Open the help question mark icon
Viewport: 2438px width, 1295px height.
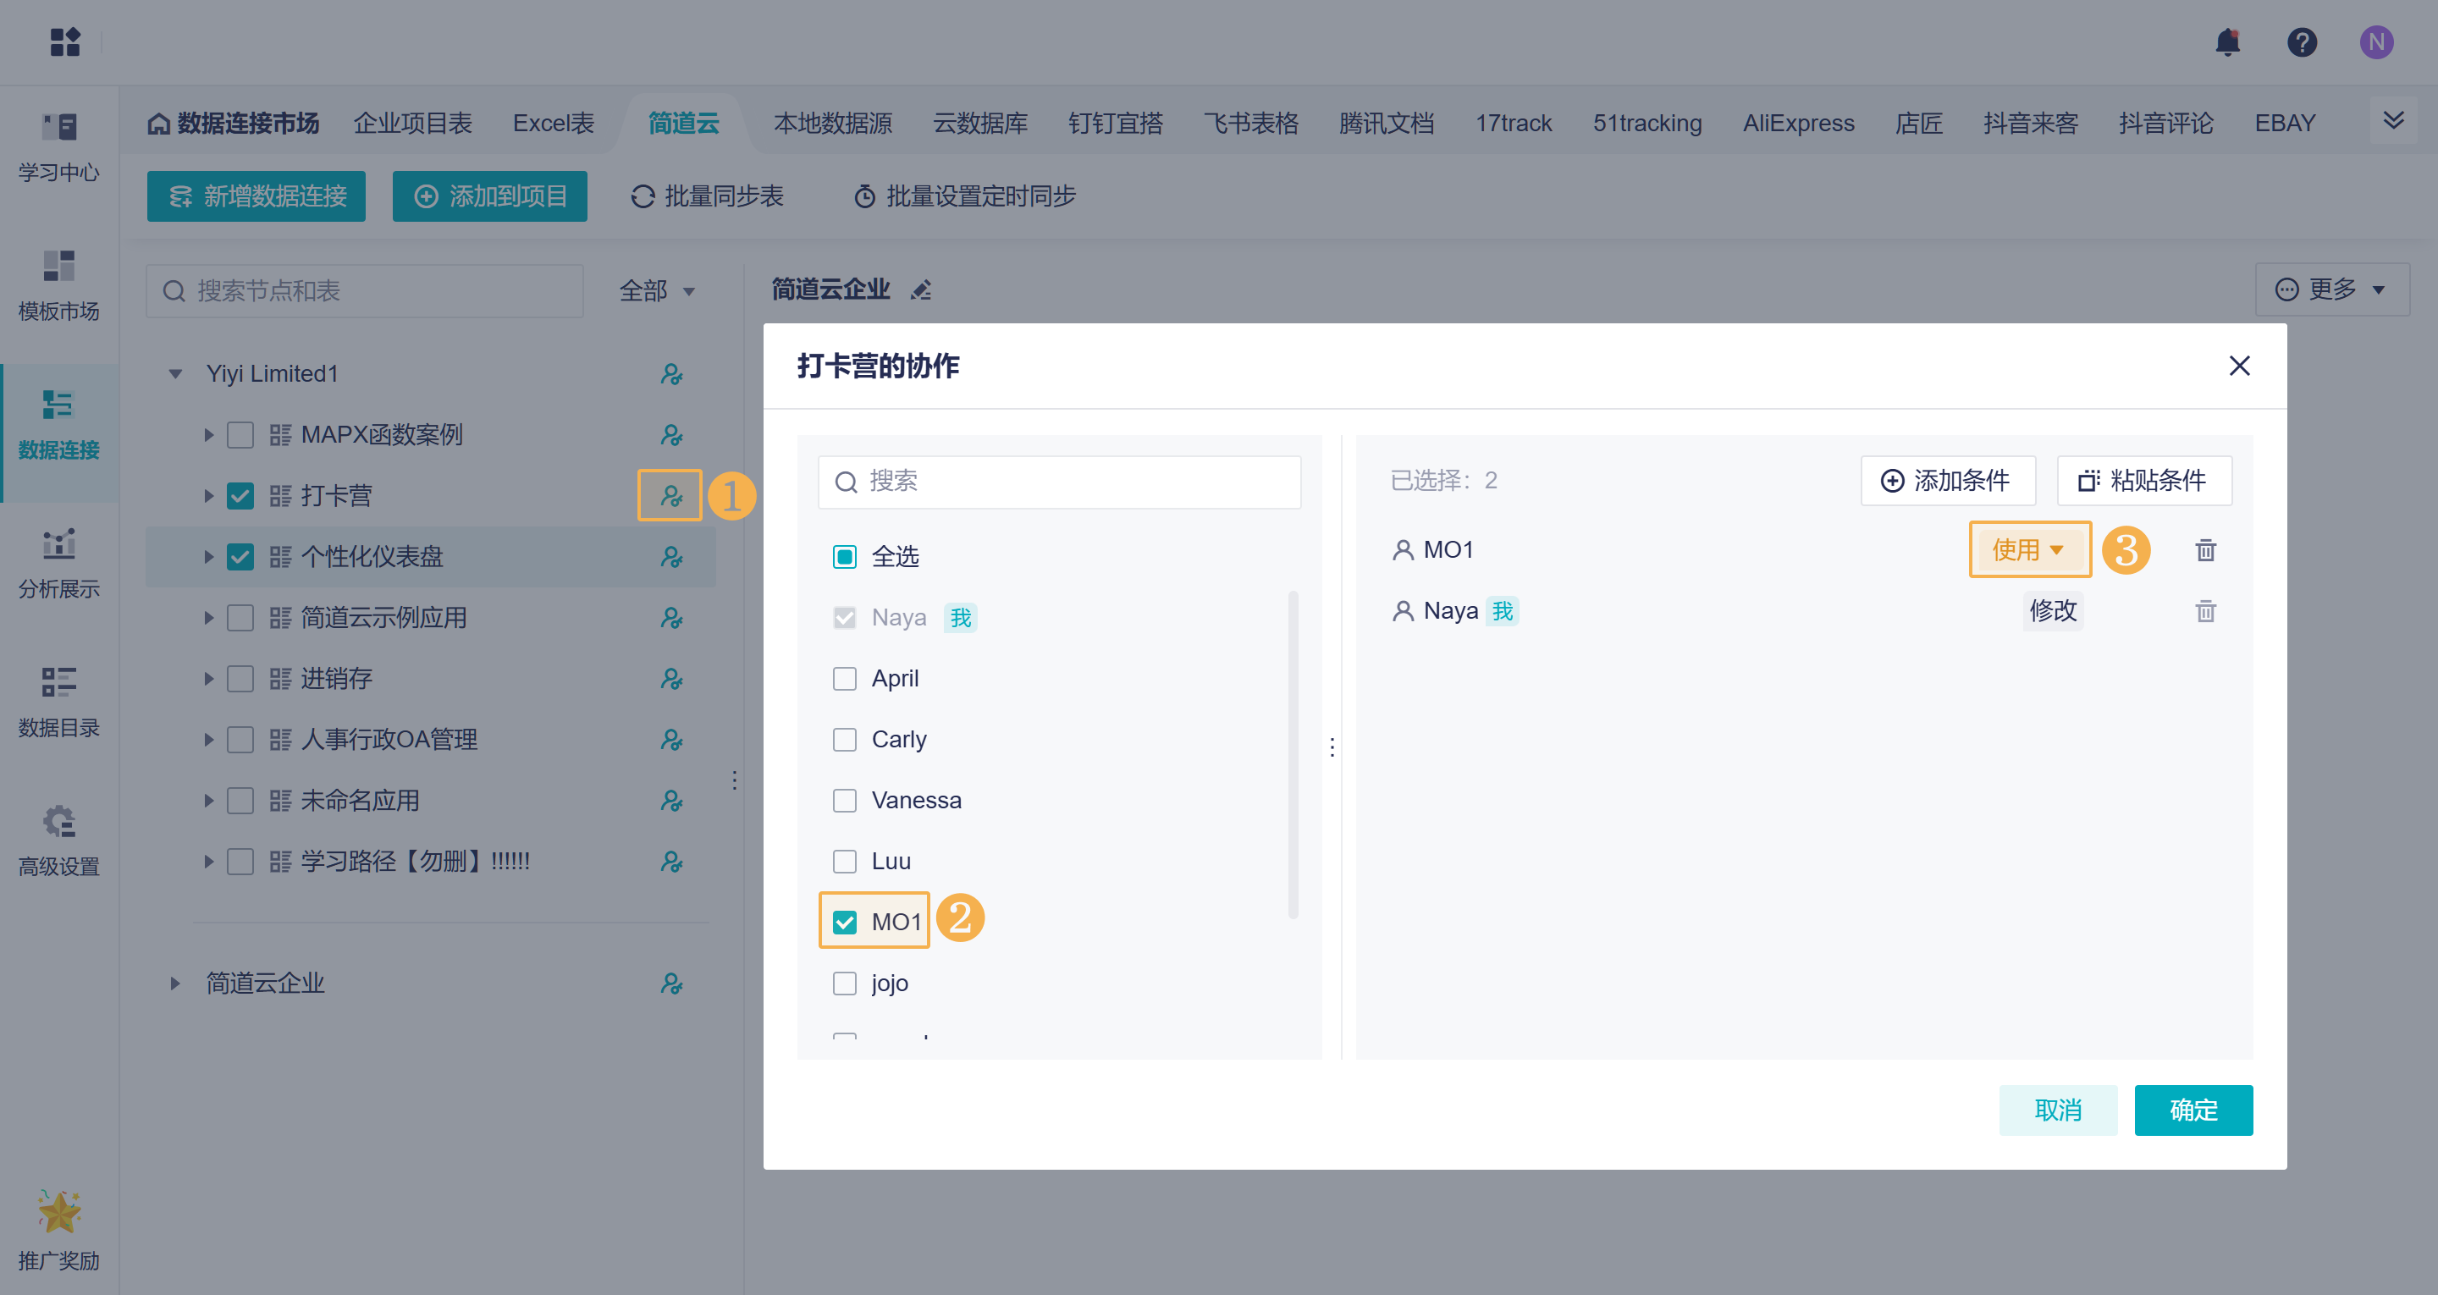pyautogui.click(x=2301, y=42)
